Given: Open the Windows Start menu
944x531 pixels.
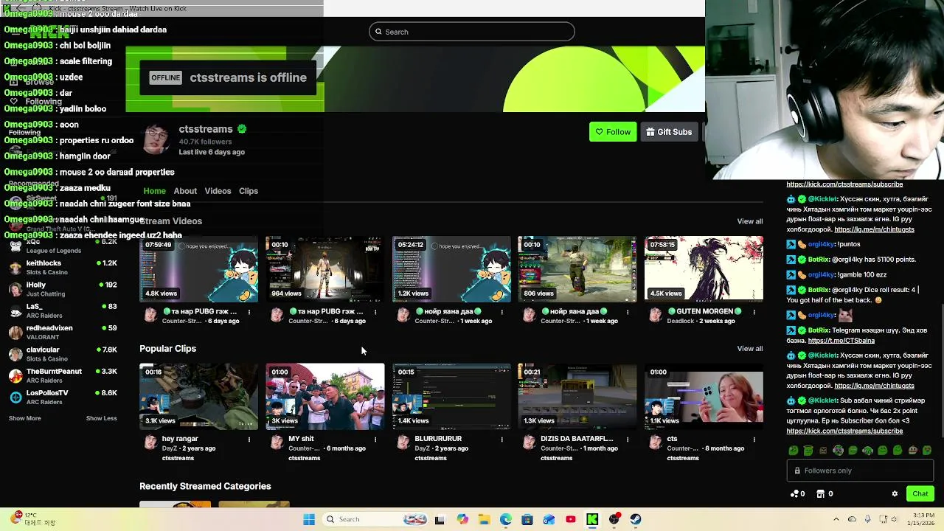Looking at the screenshot, I should [309, 519].
